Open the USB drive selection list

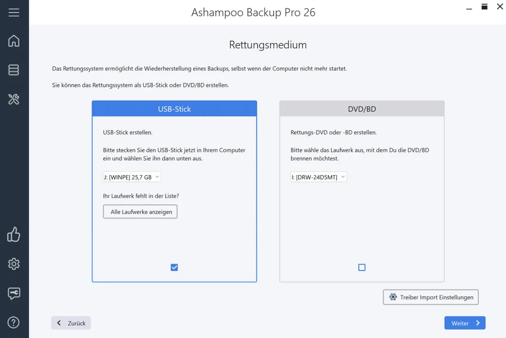click(x=131, y=176)
